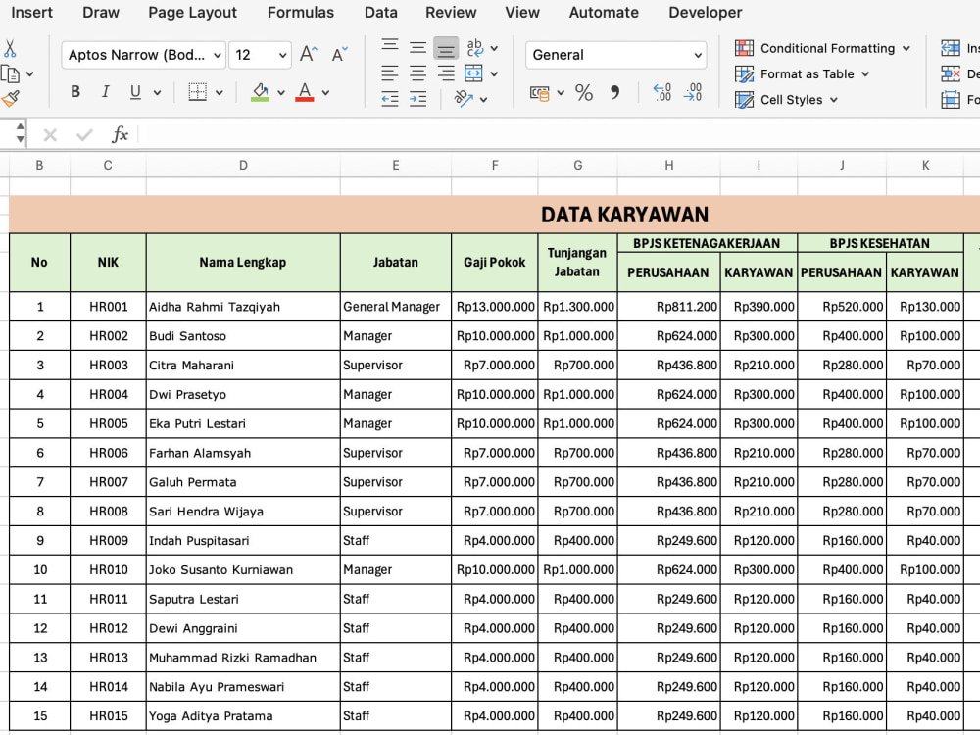The width and height of the screenshot is (980, 735).
Task: Open the View tab
Action: (x=522, y=13)
